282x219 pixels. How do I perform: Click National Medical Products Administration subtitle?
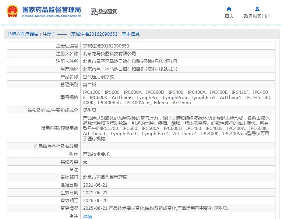coord(52,16)
